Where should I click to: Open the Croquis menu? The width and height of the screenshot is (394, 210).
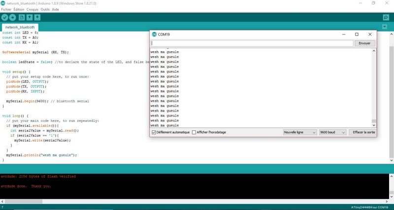(33, 9)
